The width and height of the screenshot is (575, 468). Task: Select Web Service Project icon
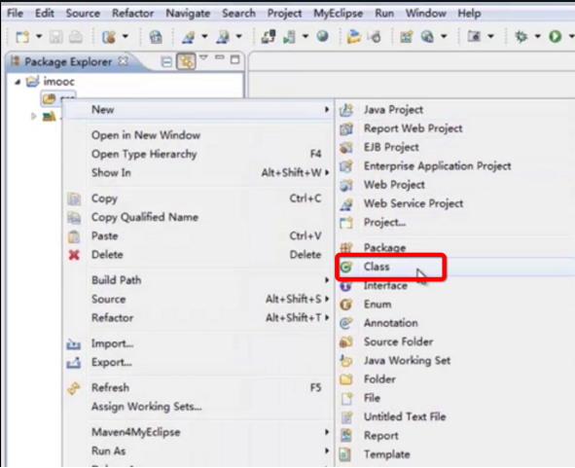(x=346, y=204)
